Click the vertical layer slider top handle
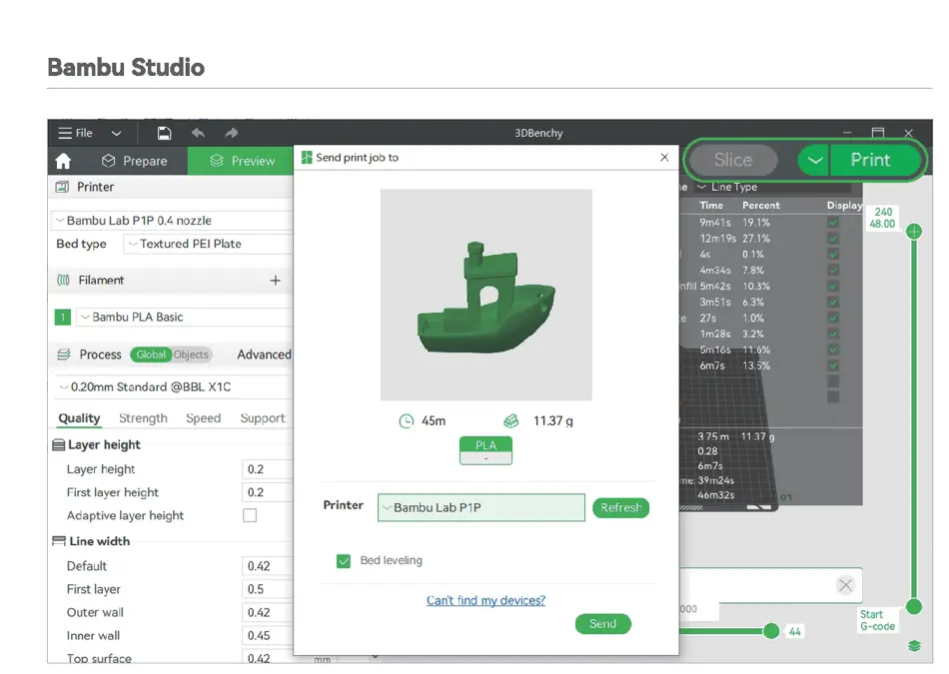This screenshot has height=674, width=949. point(914,231)
